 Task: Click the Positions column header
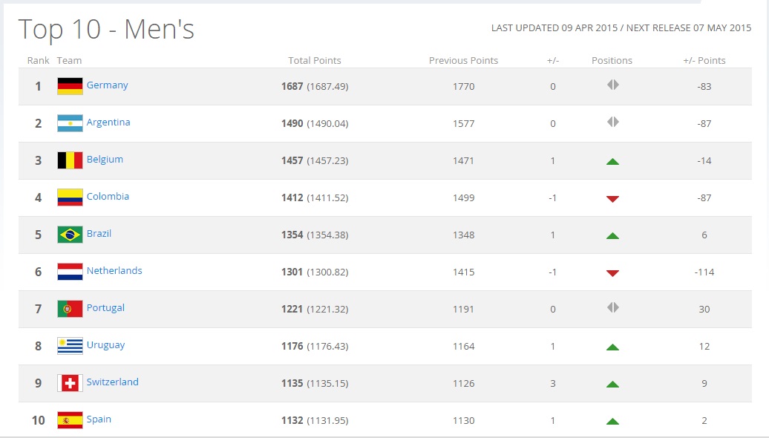click(612, 61)
